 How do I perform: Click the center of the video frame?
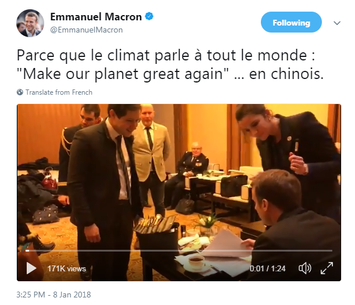pos(179,192)
